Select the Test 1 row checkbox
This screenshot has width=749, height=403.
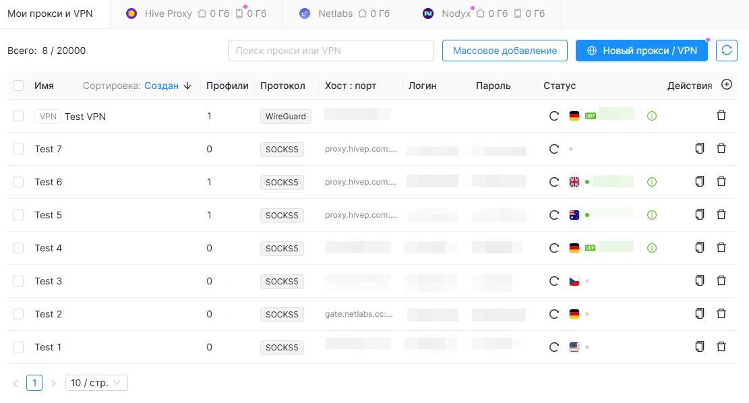click(x=18, y=347)
